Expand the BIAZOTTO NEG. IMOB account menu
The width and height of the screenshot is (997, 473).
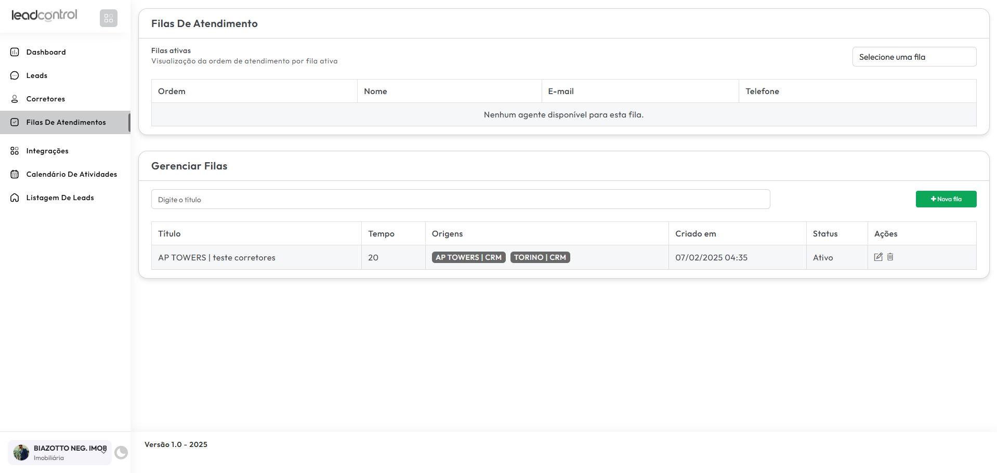(x=60, y=453)
